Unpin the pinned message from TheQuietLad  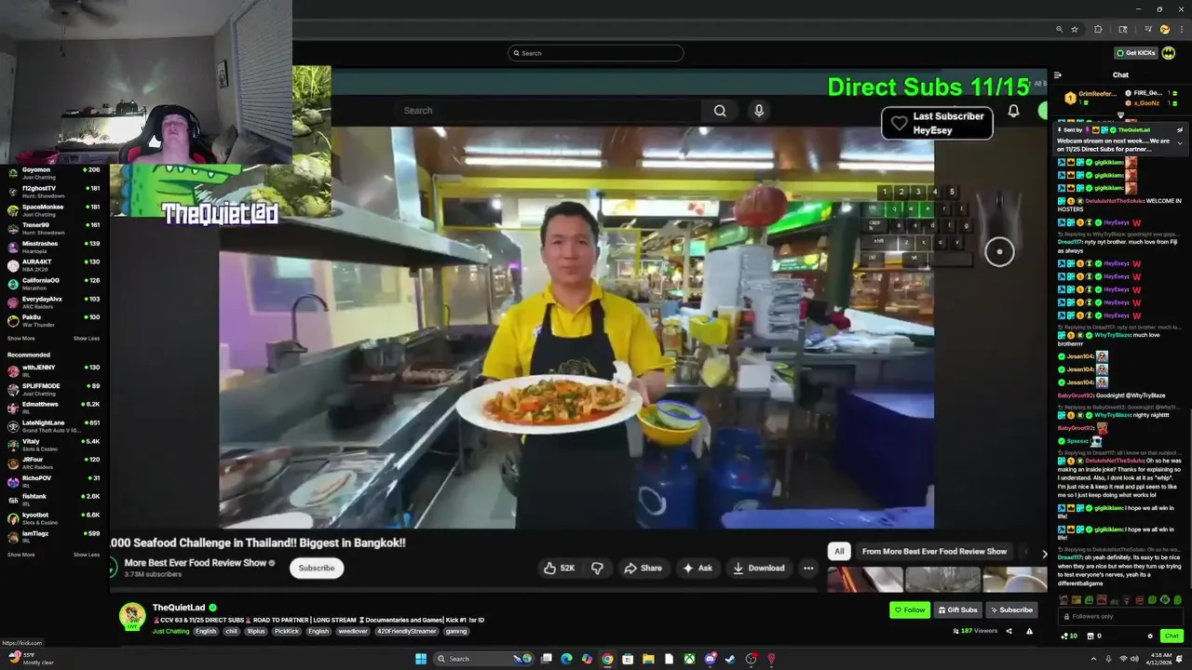[1180, 130]
